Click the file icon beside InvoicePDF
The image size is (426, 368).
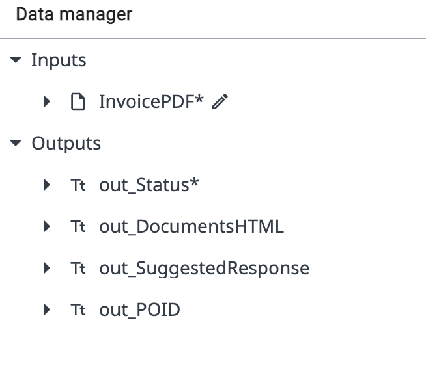click(78, 101)
